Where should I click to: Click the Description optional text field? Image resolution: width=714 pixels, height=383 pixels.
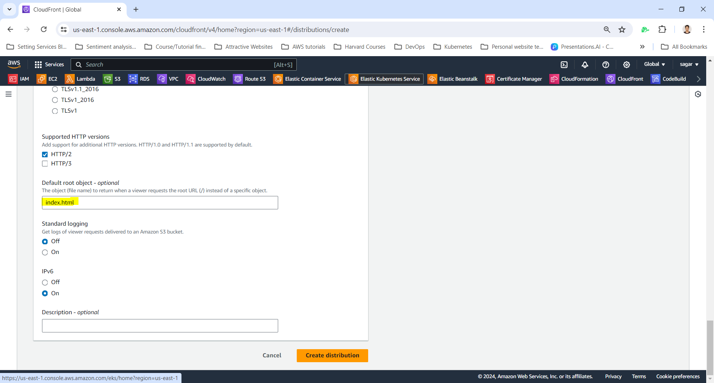tap(160, 326)
